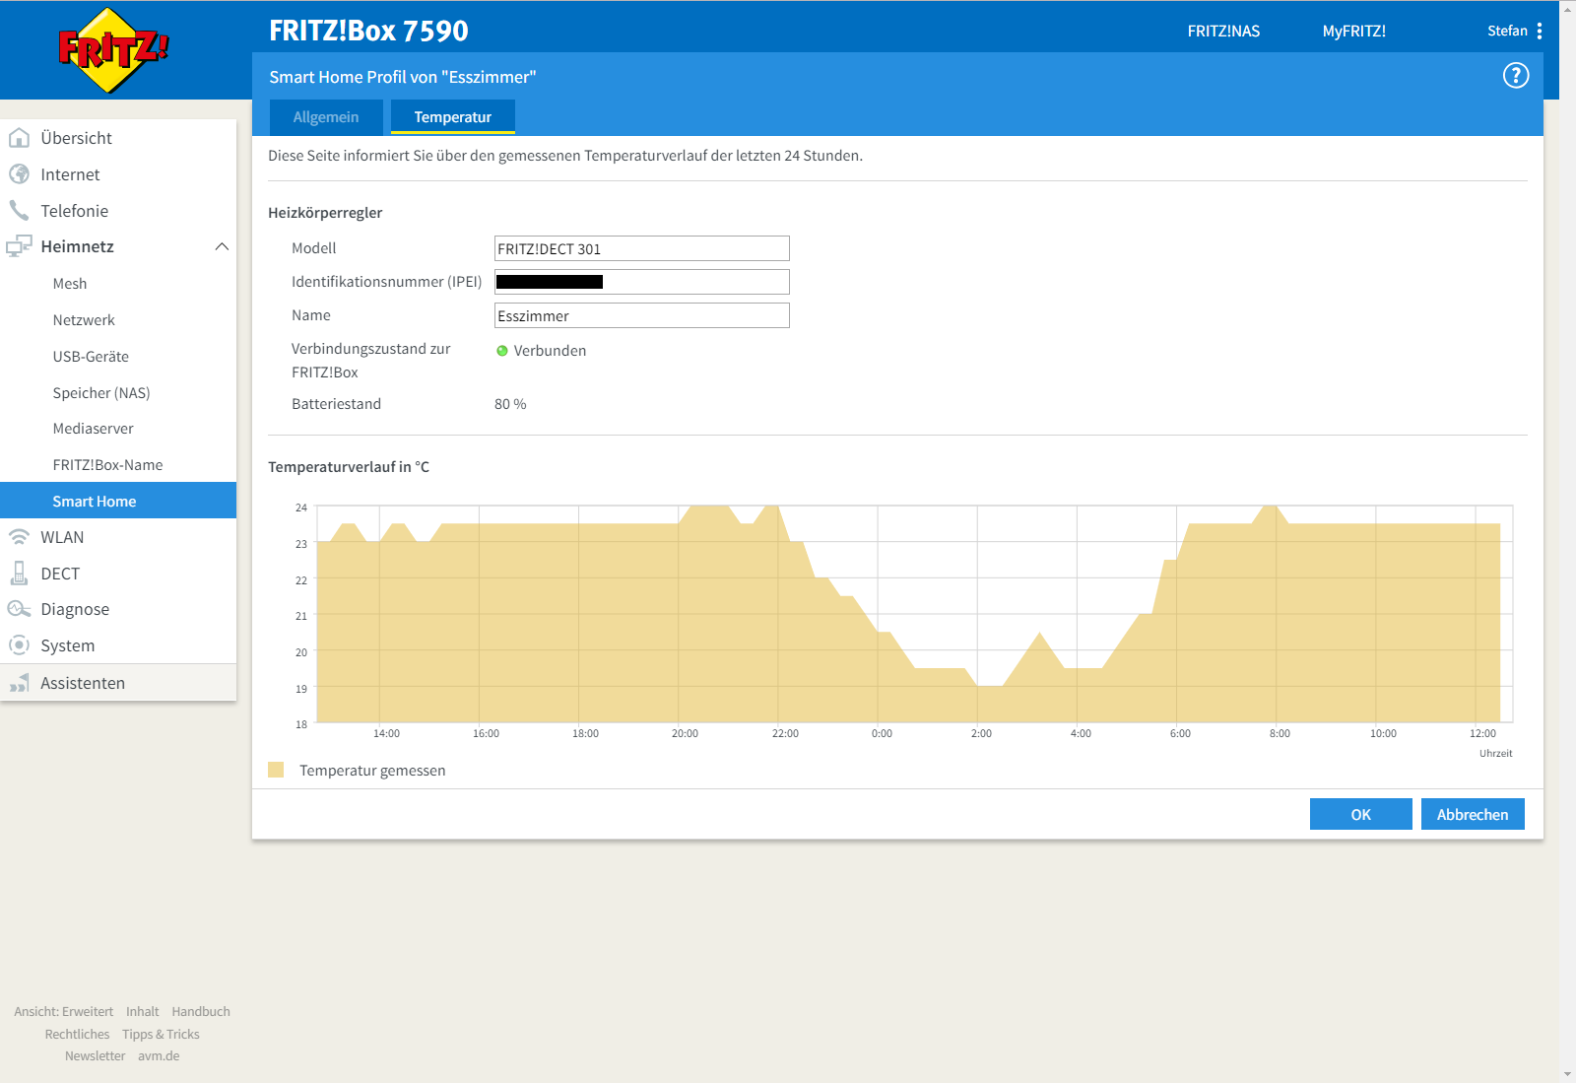The width and height of the screenshot is (1576, 1083).
Task: Open the help question mark icon
Action: pos(1516,76)
